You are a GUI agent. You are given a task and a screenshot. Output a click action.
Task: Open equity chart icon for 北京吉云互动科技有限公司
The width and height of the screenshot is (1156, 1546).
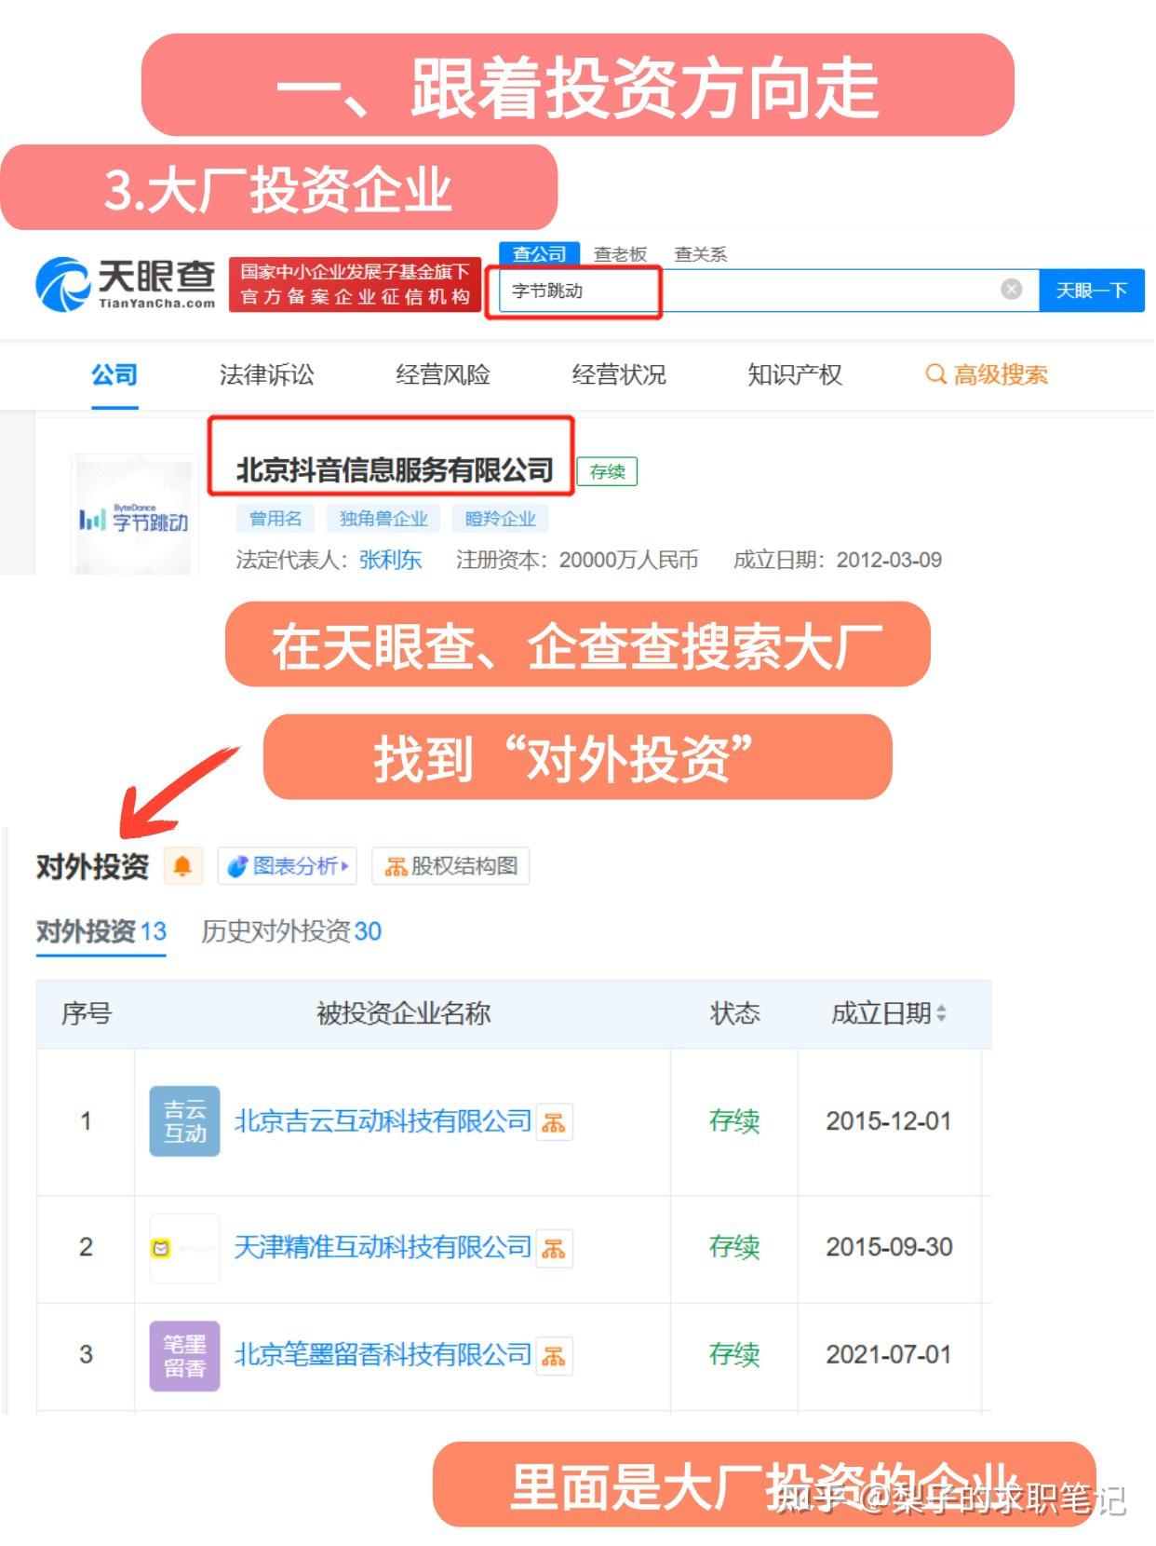click(554, 1122)
